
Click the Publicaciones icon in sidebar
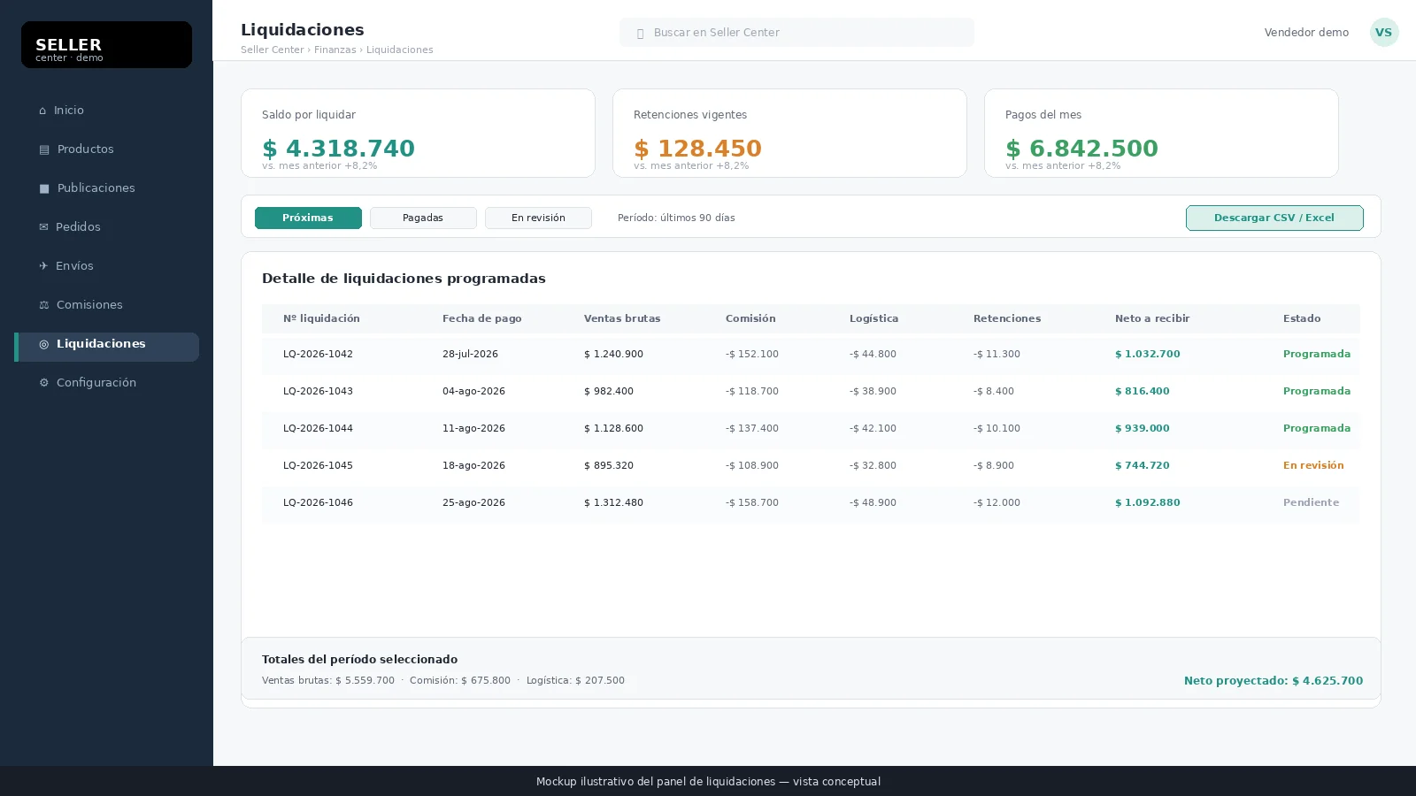point(44,188)
